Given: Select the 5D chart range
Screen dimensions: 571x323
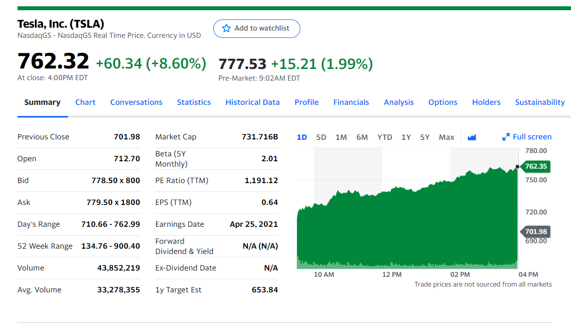Looking at the screenshot, I should (x=321, y=137).
